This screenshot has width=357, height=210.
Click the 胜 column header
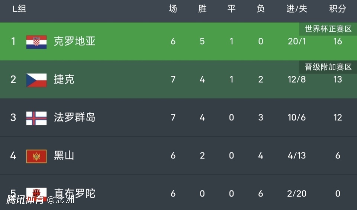tap(202, 9)
